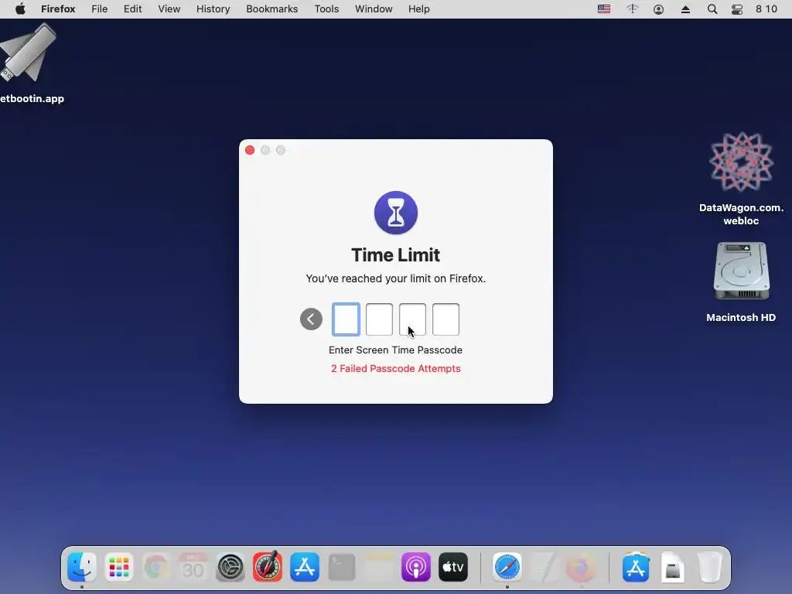792x594 pixels.
Task: Open the Tools menu
Action: click(327, 9)
